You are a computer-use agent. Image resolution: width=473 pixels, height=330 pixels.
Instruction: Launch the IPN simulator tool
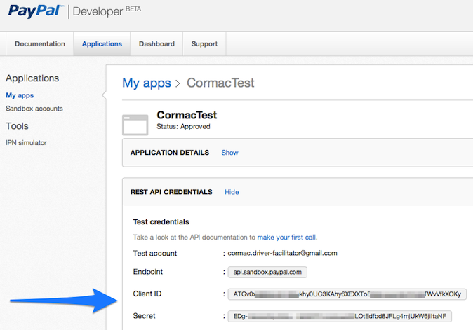(x=26, y=142)
